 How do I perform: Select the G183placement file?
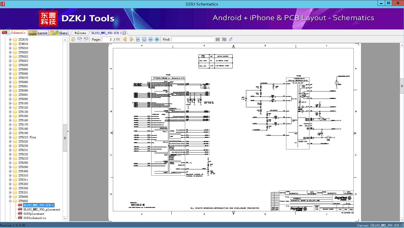pos(34,214)
